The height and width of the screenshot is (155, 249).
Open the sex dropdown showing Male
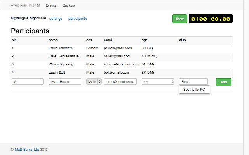(94, 82)
